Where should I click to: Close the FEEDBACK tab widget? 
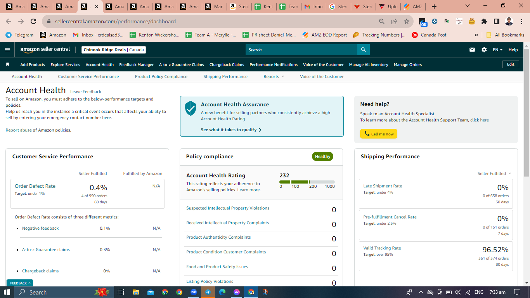pyautogui.click(x=29, y=283)
